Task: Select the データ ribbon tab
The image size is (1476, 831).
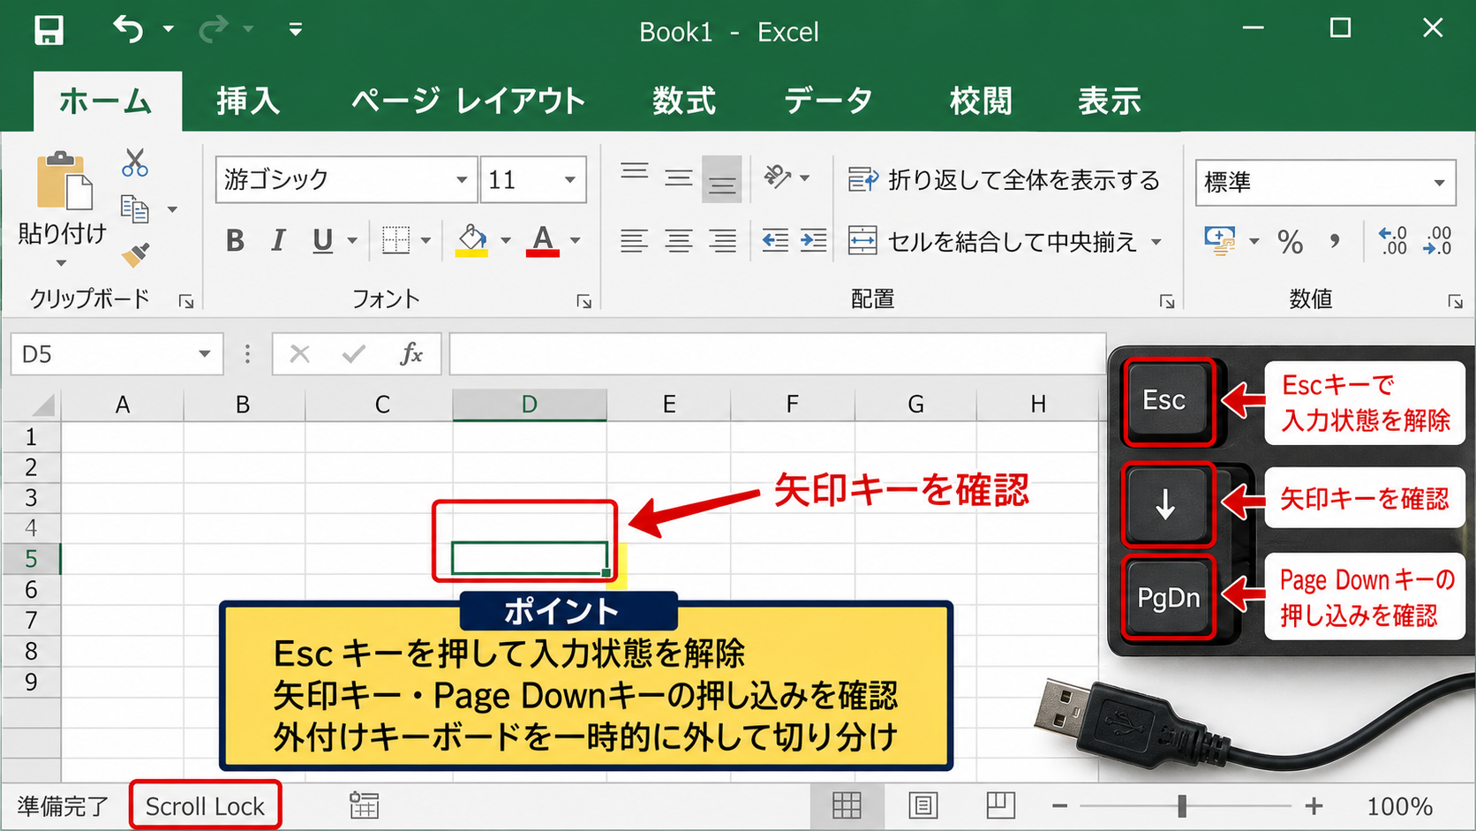Action: pyautogui.click(x=828, y=102)
